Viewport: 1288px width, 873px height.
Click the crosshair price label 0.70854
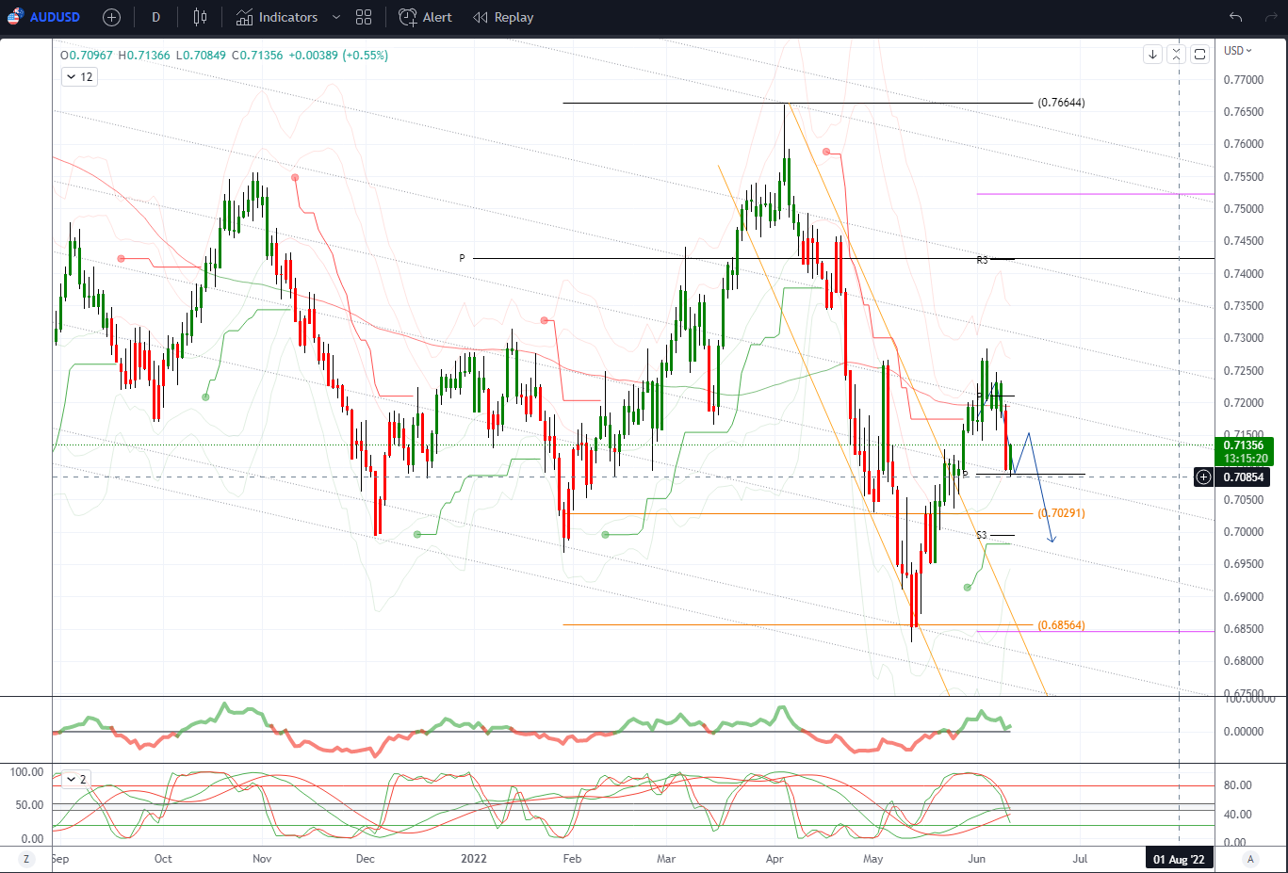[1244, 477]
